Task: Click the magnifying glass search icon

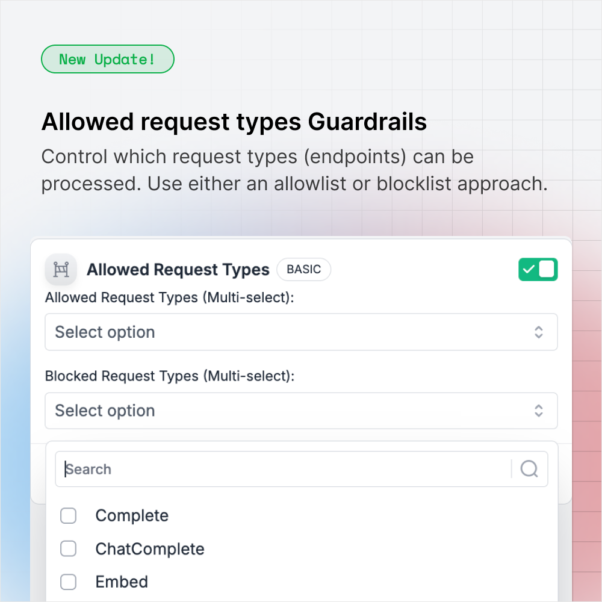Action: point(529,469)
